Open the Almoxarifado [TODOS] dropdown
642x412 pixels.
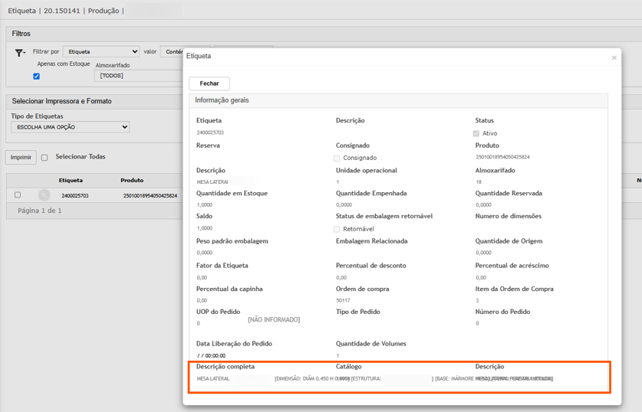click(x=138, y=76)
